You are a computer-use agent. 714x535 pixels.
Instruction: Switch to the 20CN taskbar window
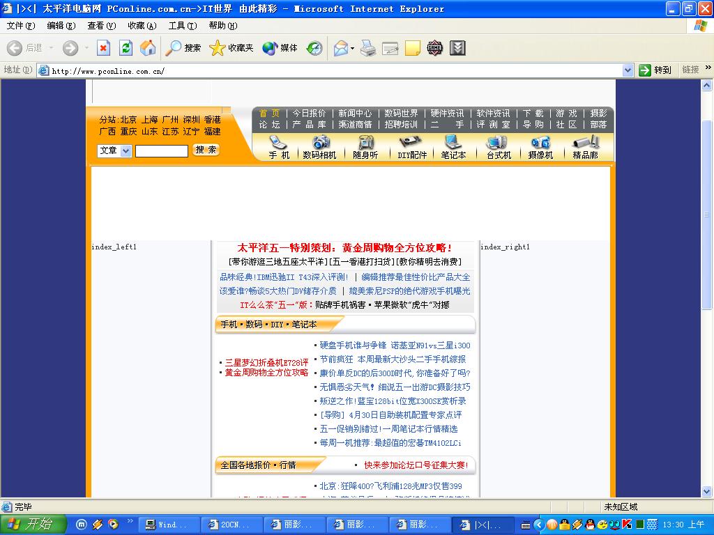(231, 525)
